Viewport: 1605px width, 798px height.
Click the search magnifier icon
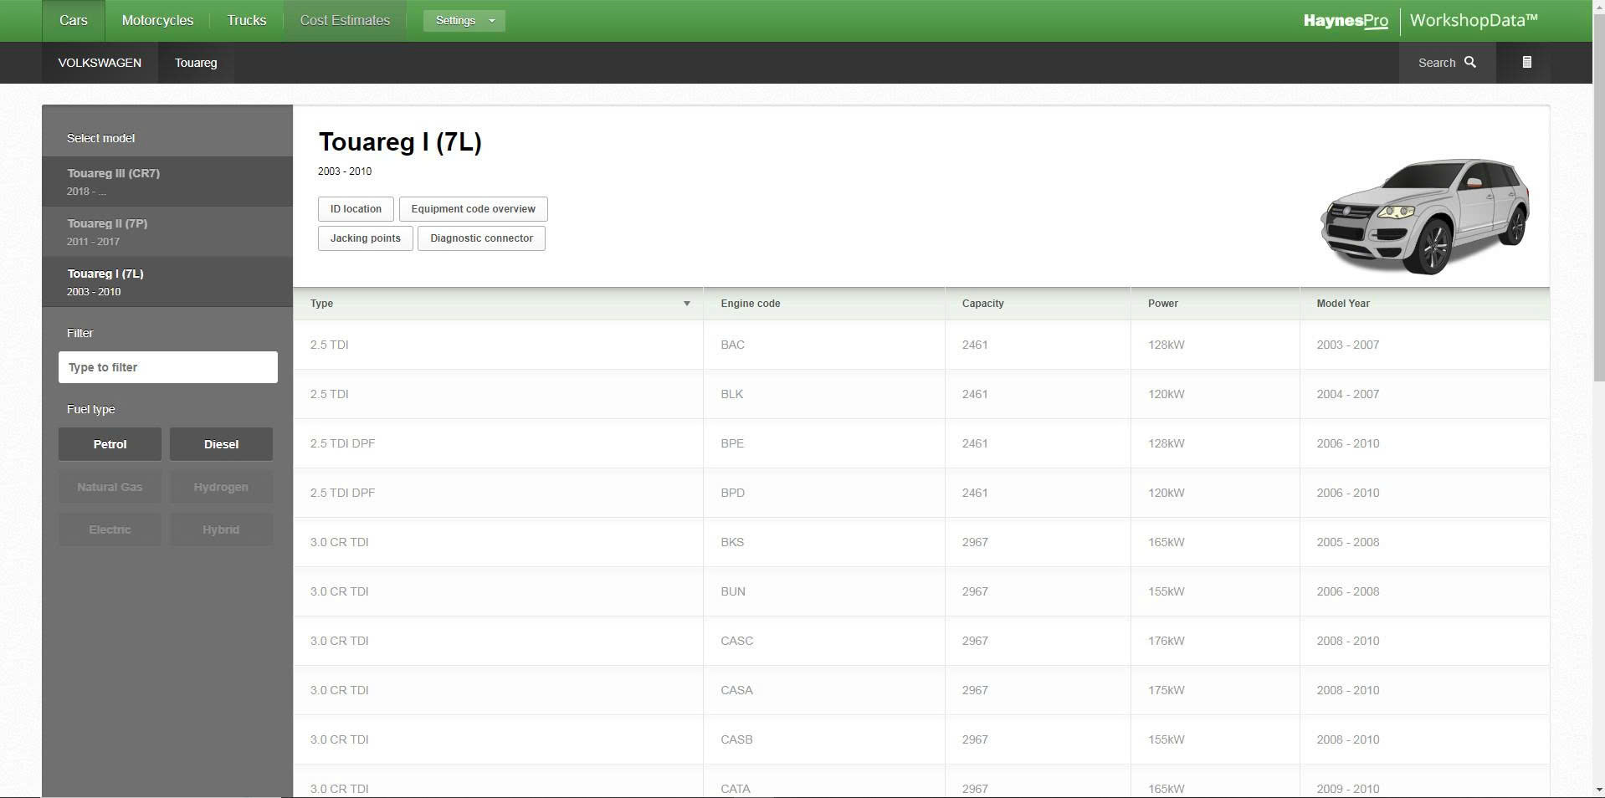coord(1469,62)
